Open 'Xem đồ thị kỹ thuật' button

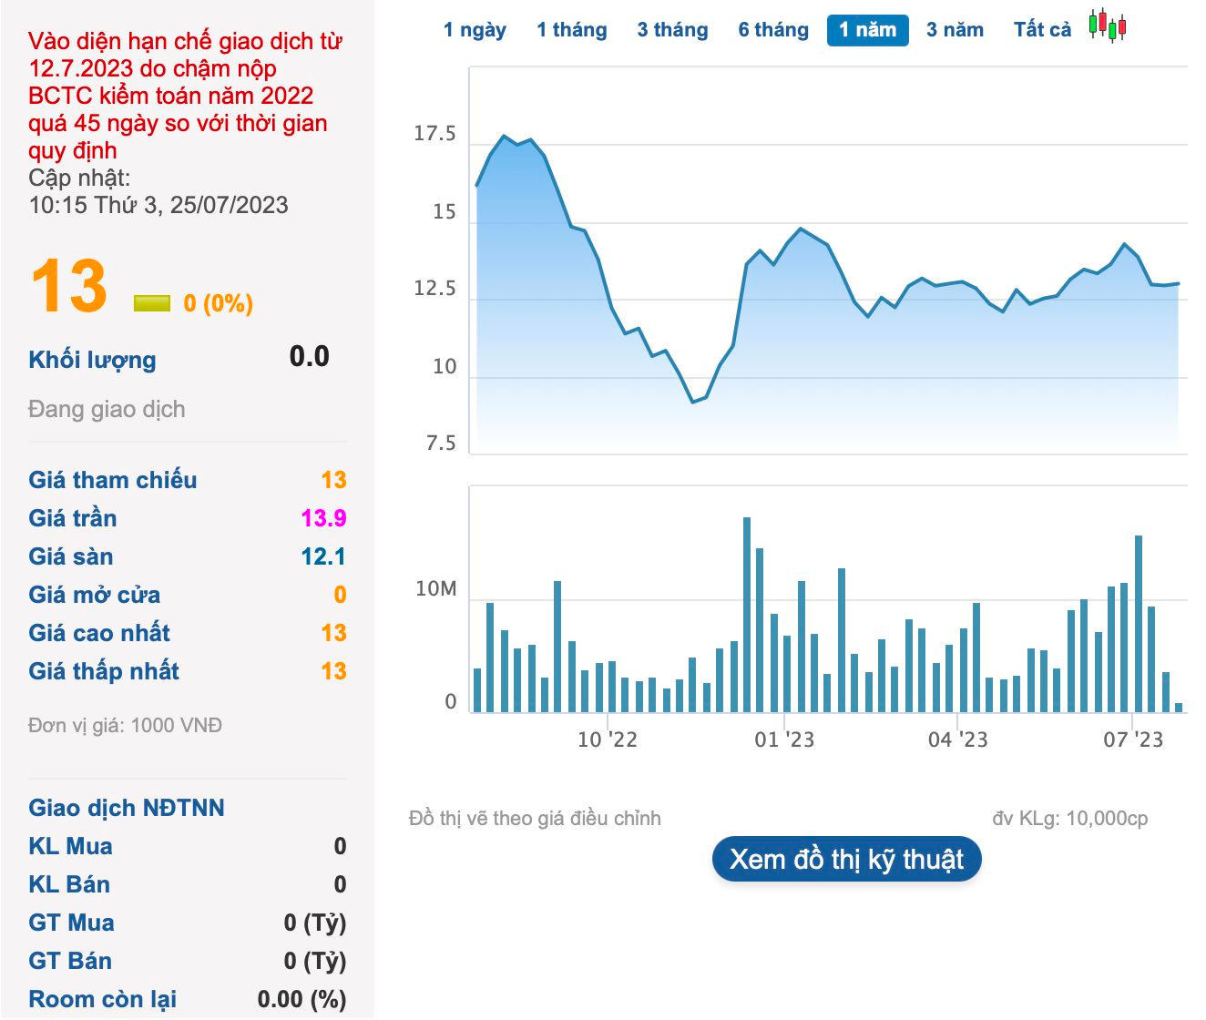pyautogui.click(x=846, y=860)
